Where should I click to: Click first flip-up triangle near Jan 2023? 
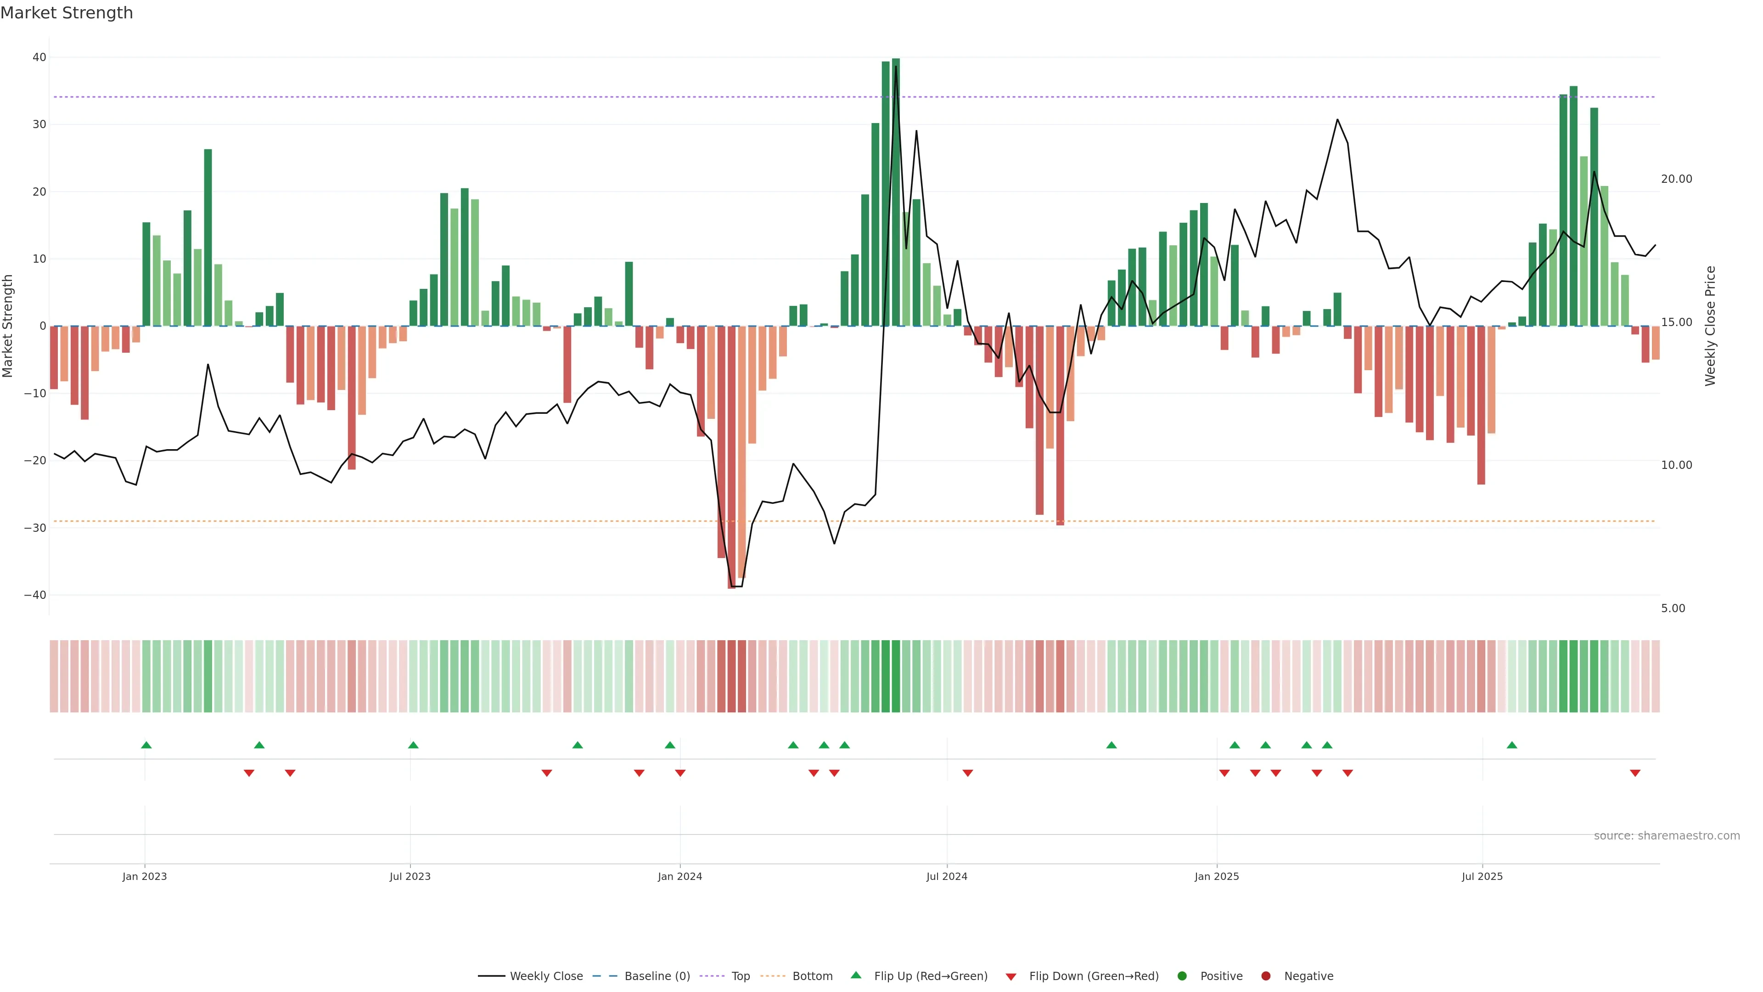pyautogui.click(x=146, y=745)
